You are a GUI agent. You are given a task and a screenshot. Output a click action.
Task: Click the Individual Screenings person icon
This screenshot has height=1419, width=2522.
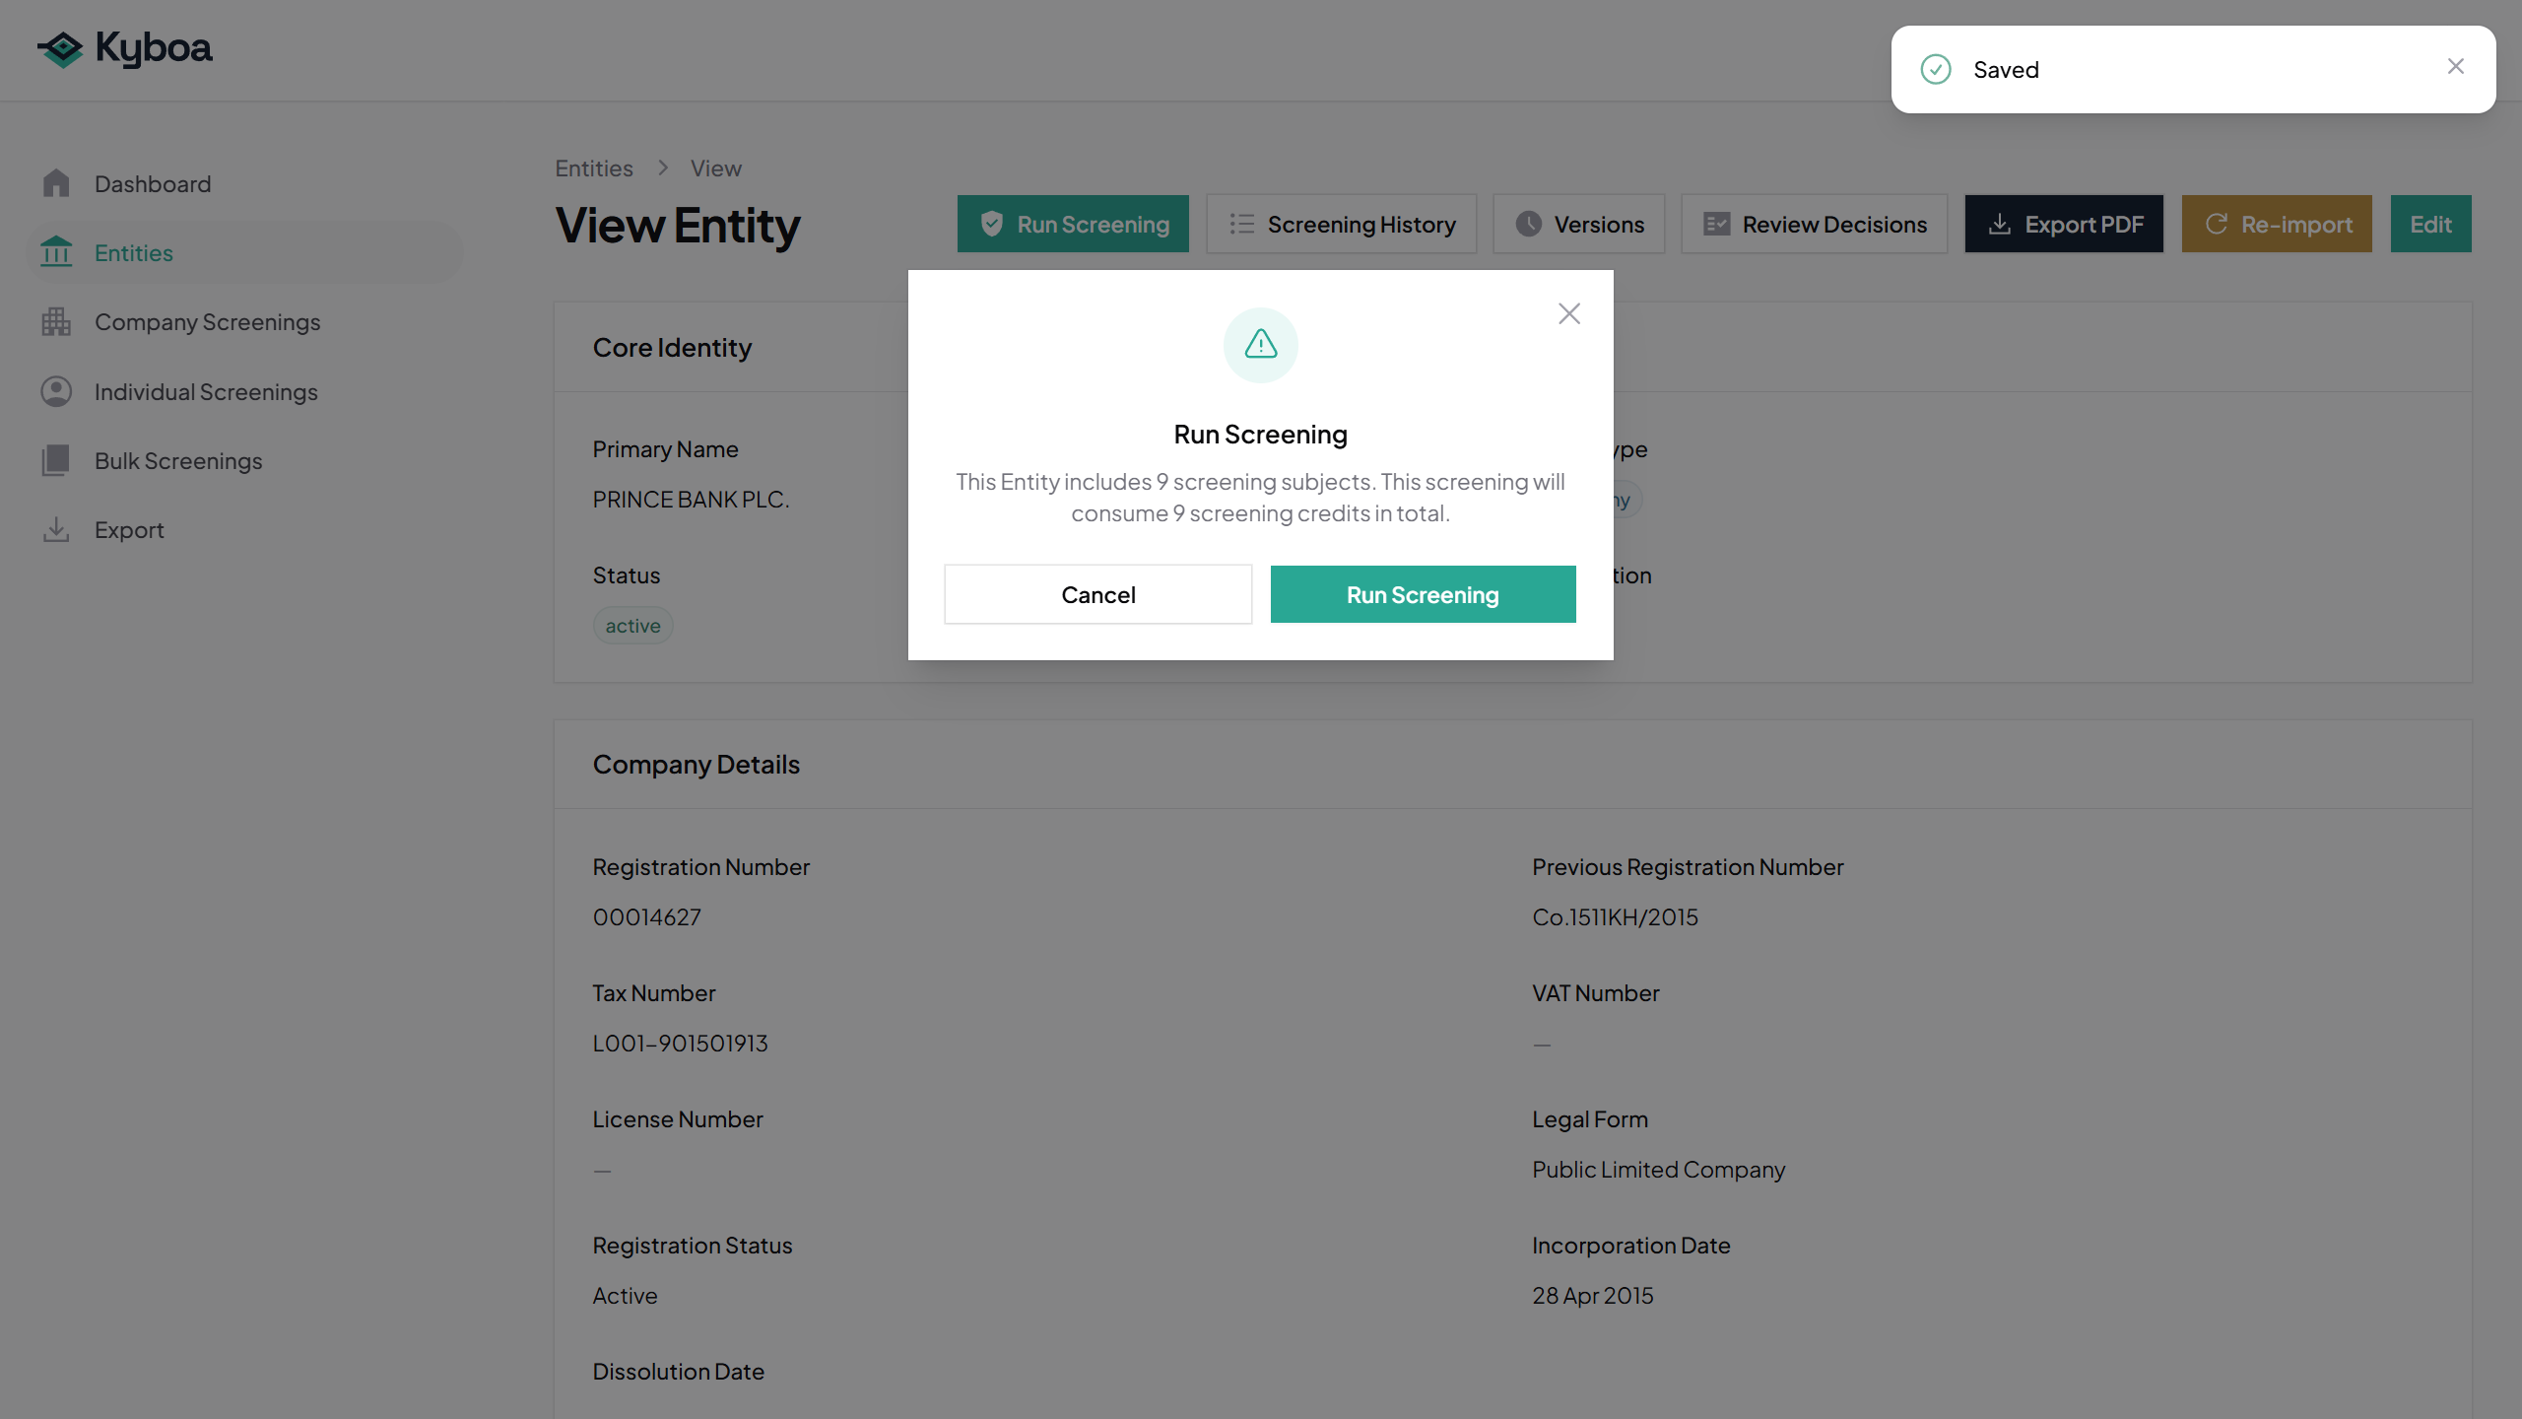(56, 391)
